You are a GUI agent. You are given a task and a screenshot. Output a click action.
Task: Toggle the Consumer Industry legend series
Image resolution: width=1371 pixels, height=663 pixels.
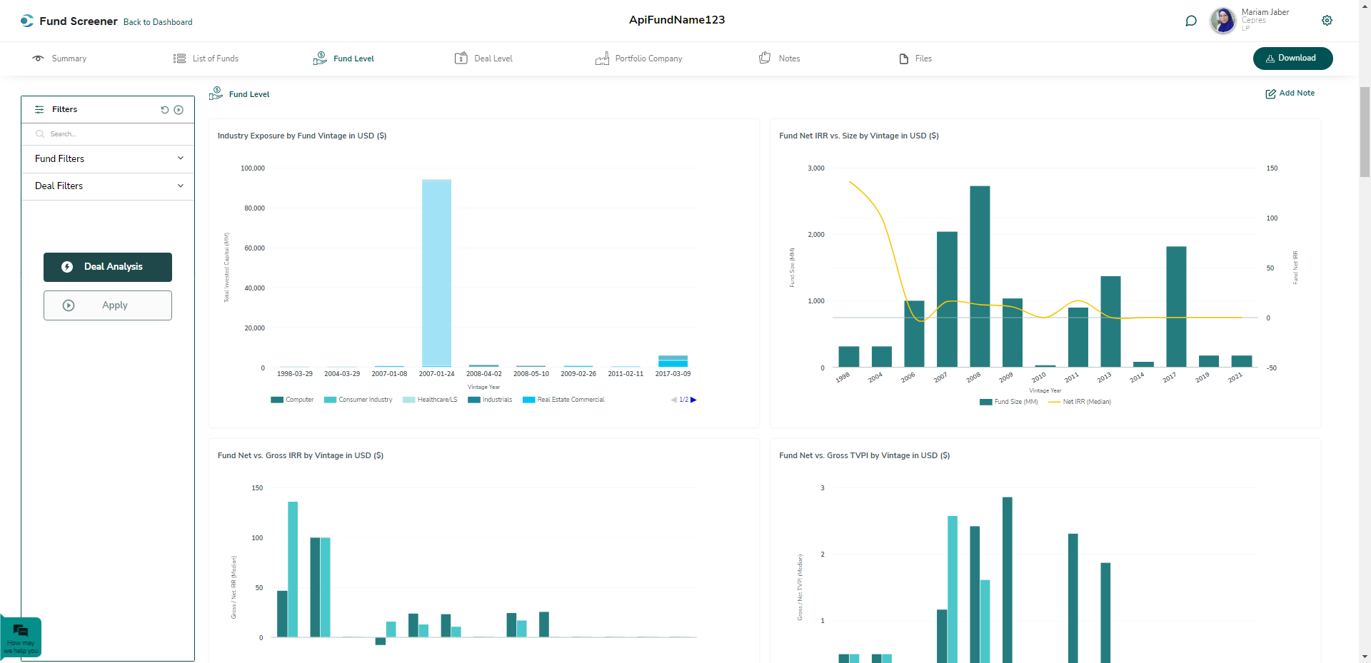(358, 400)
